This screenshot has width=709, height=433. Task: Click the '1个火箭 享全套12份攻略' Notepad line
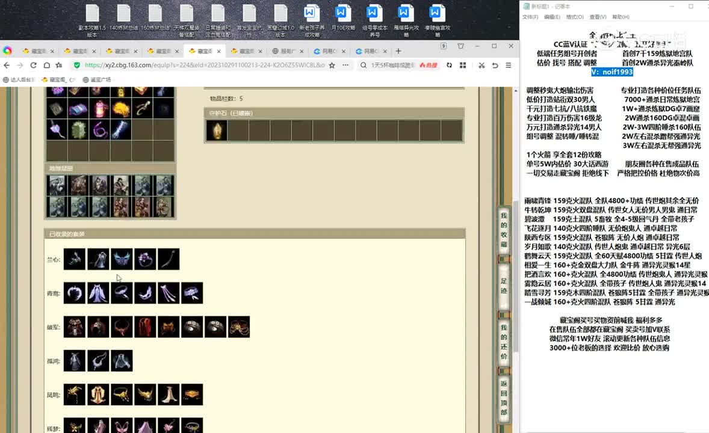564,155
